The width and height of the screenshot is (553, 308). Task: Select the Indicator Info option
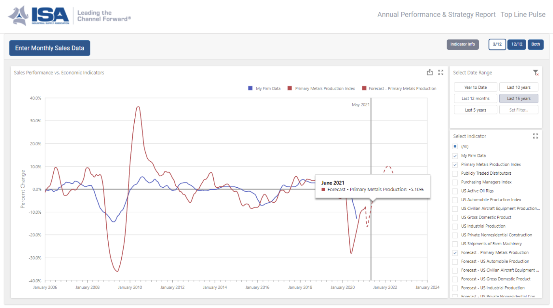(x=463, y=45)
